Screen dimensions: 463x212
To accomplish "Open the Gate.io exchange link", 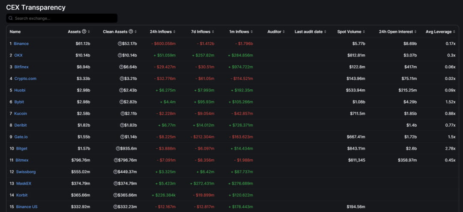I will click(x=21, y=137).
